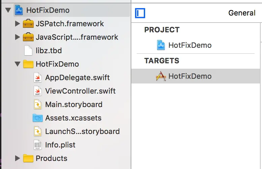Click the HotFixDemo target app icon
Viewport: 262px width, 169px height.
tap(161, 76)
